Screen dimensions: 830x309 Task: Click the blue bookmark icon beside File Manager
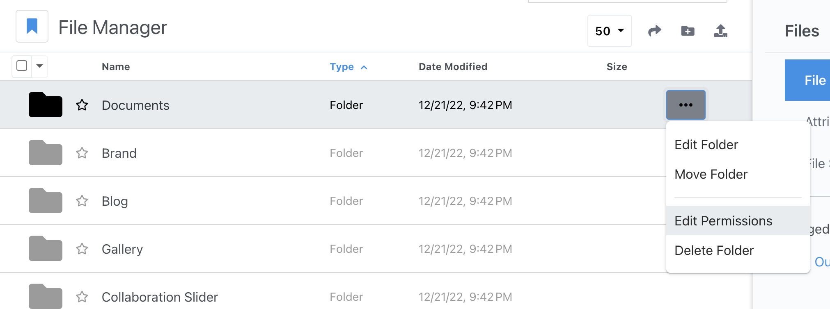coord(32,27)
